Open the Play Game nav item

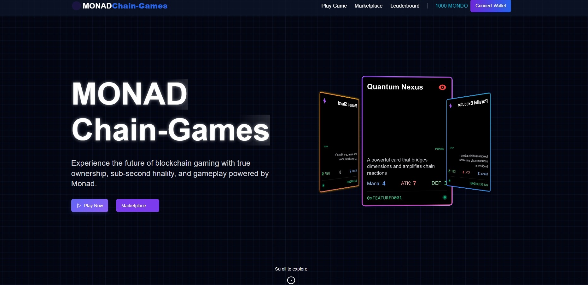pyautogui.click(x=334, y=6)
